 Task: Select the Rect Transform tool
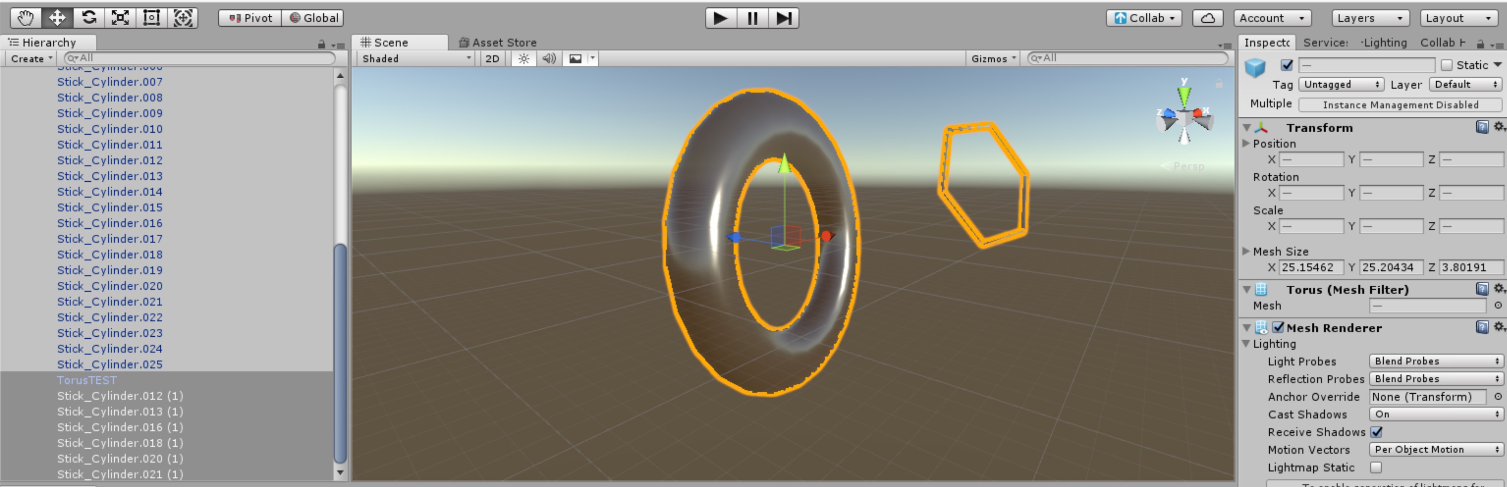[x=152, y=18]
